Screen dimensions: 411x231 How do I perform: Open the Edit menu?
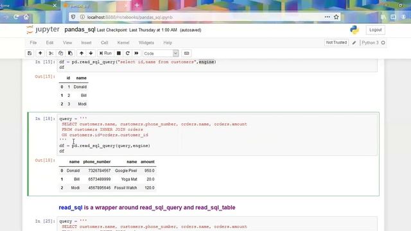pos(49,43)
